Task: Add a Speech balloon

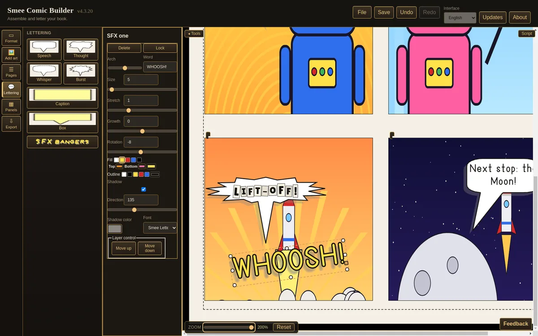Action: [44, 49]
